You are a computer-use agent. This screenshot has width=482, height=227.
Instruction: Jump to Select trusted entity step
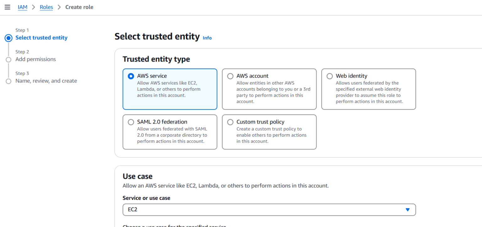pos(41,38)
